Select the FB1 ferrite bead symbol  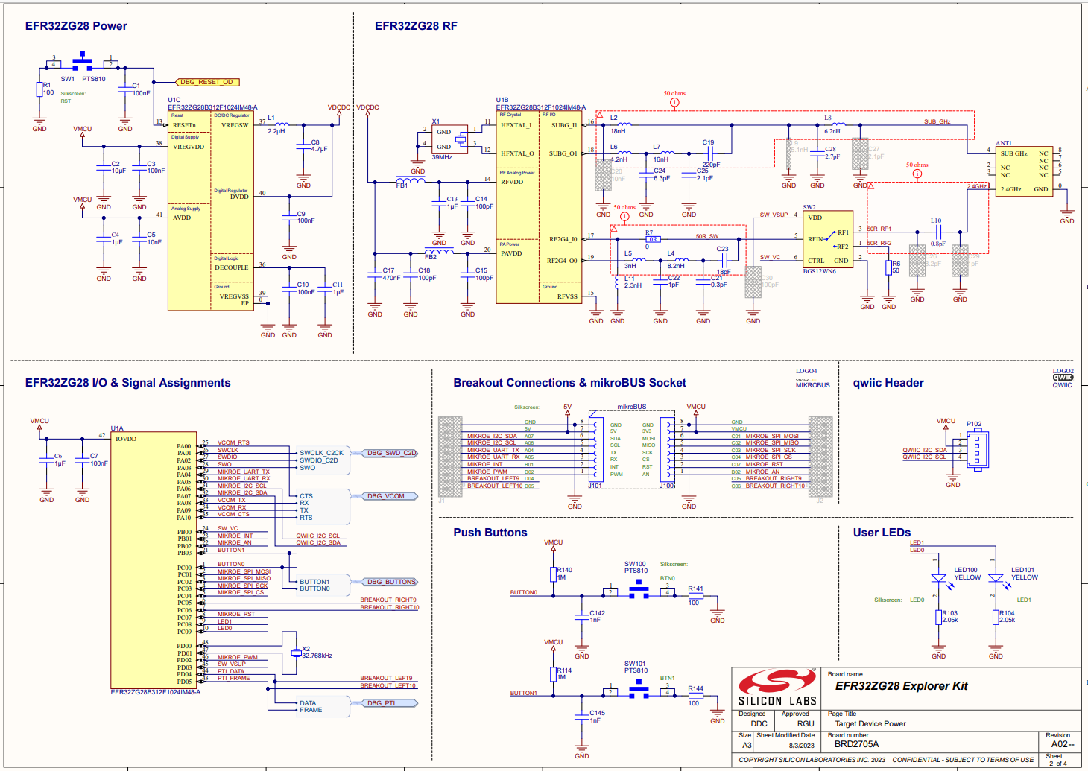(411, 181)
